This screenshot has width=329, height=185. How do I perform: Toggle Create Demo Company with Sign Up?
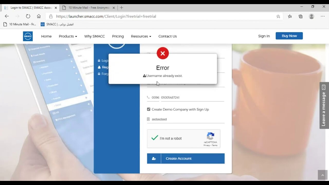coord(149,109)
